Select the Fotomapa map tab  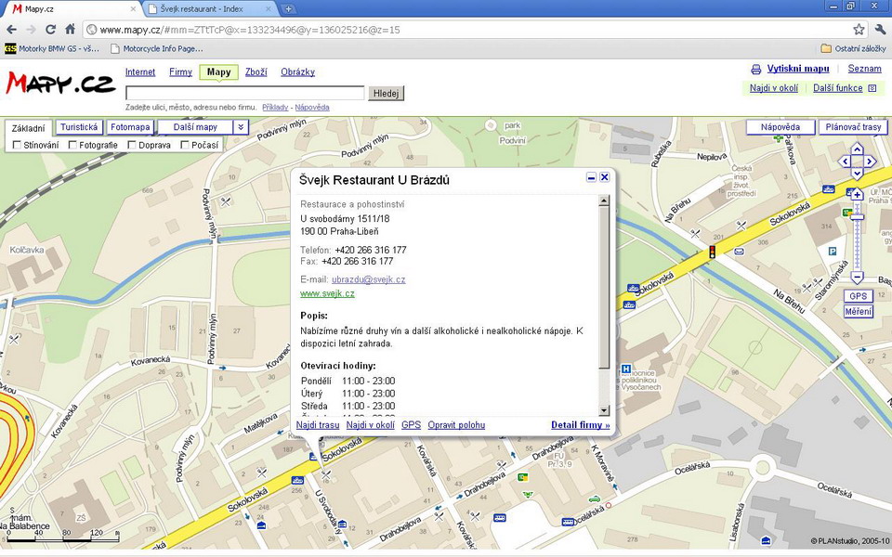(130, 127)
